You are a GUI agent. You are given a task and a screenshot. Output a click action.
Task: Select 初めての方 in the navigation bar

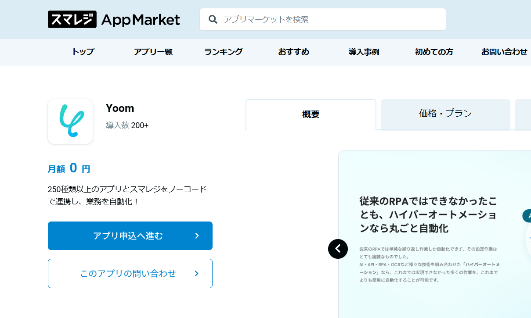434,52
